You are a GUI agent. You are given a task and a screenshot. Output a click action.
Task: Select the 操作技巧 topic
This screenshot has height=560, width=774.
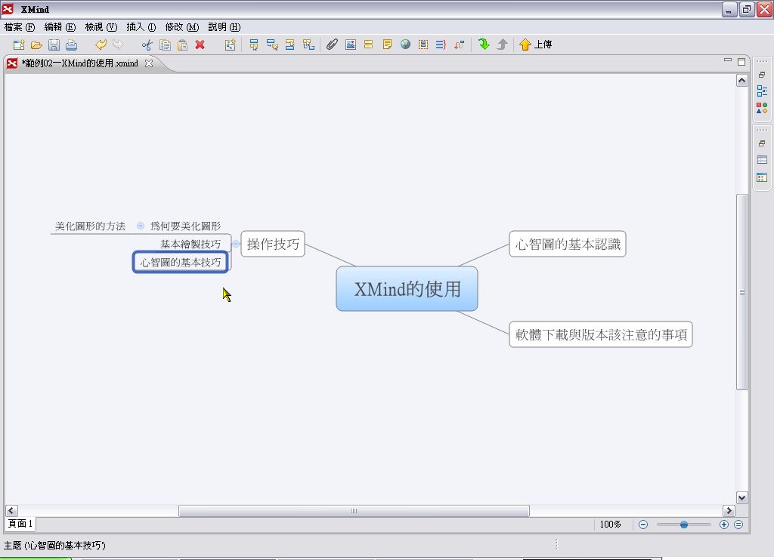tap(273, 244)
